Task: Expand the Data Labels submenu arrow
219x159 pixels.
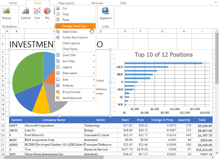Action: pos(94,73)
